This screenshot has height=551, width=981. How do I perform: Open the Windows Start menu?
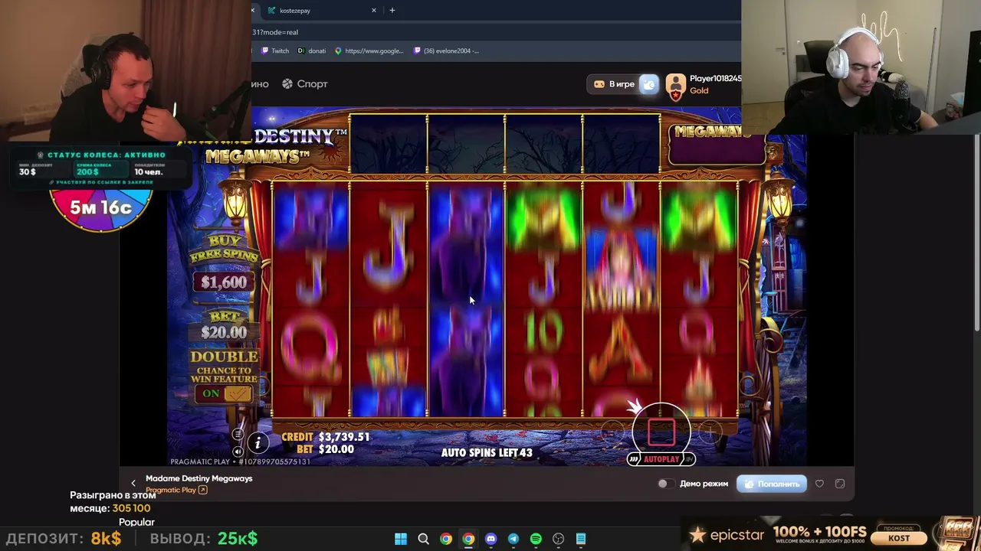click(x=401, y=539)
